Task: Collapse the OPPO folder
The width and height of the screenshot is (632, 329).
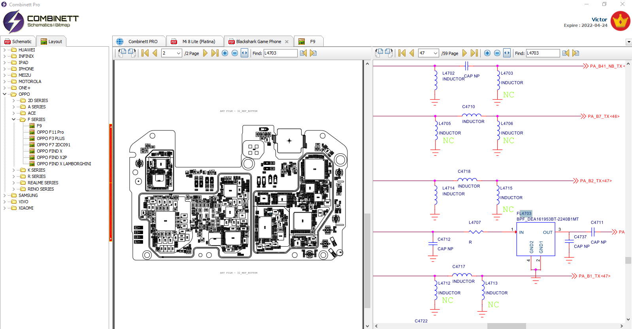Action: click(x=4, y=94)
